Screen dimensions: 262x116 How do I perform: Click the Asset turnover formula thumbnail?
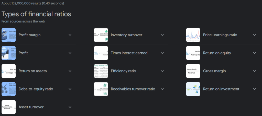(x=8, y=107)
